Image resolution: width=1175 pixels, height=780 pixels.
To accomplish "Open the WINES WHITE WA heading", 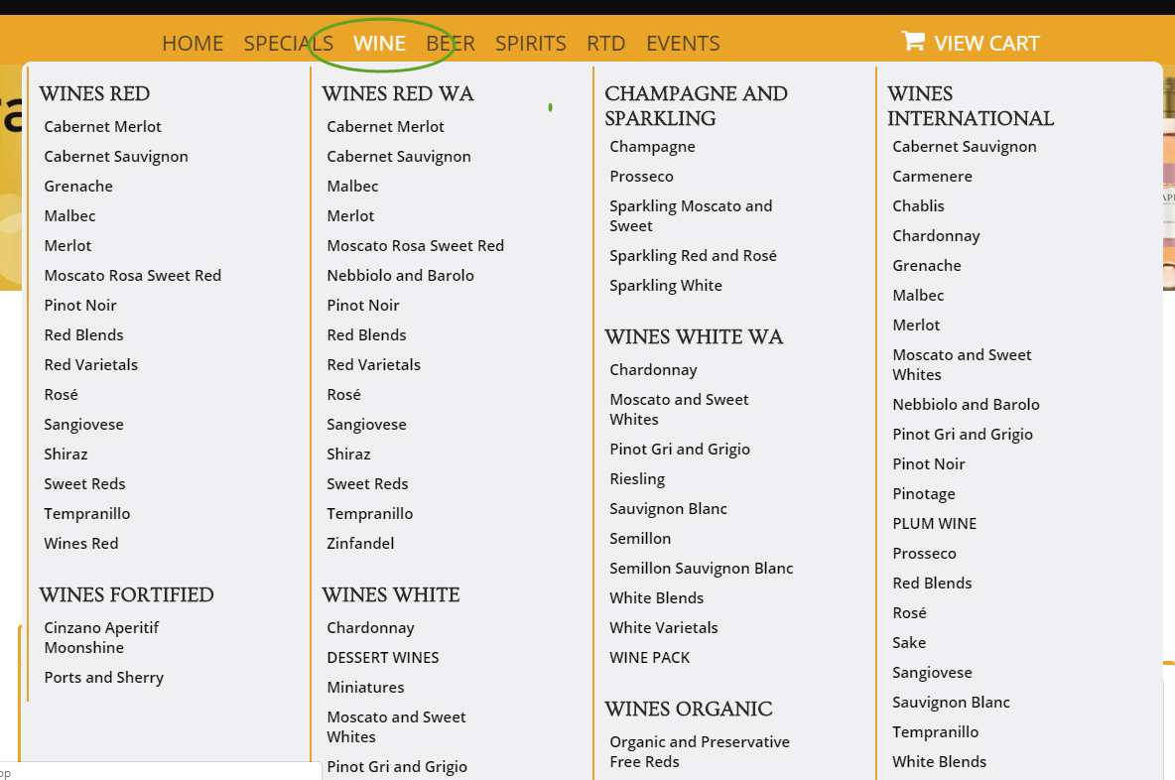I will [x=694, y=337].
